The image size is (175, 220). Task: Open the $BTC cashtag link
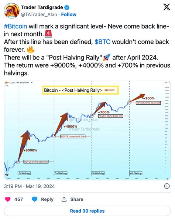tap(102, 42)
